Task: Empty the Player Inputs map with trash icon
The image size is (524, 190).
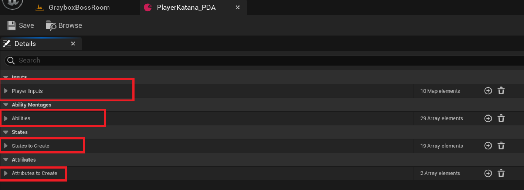Action: (501, 91)
